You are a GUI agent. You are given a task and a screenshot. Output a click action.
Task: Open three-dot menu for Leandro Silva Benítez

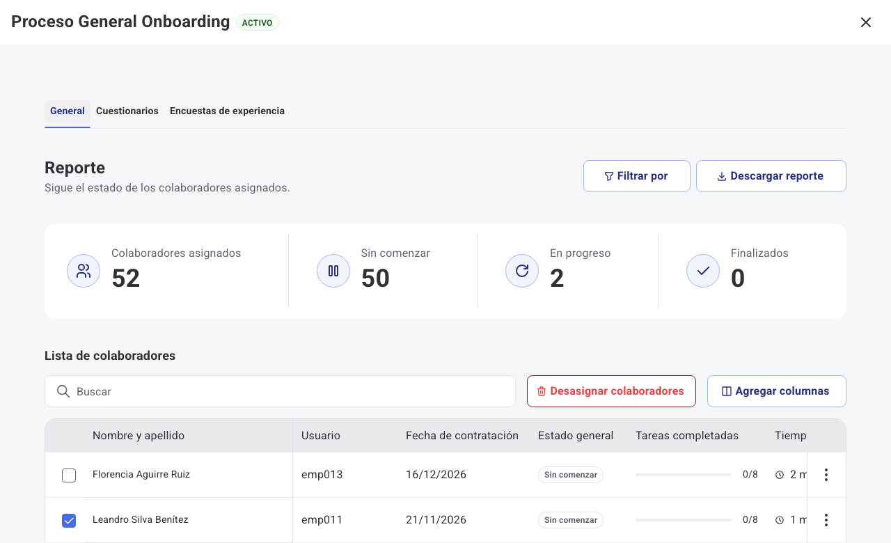point(826,520)
